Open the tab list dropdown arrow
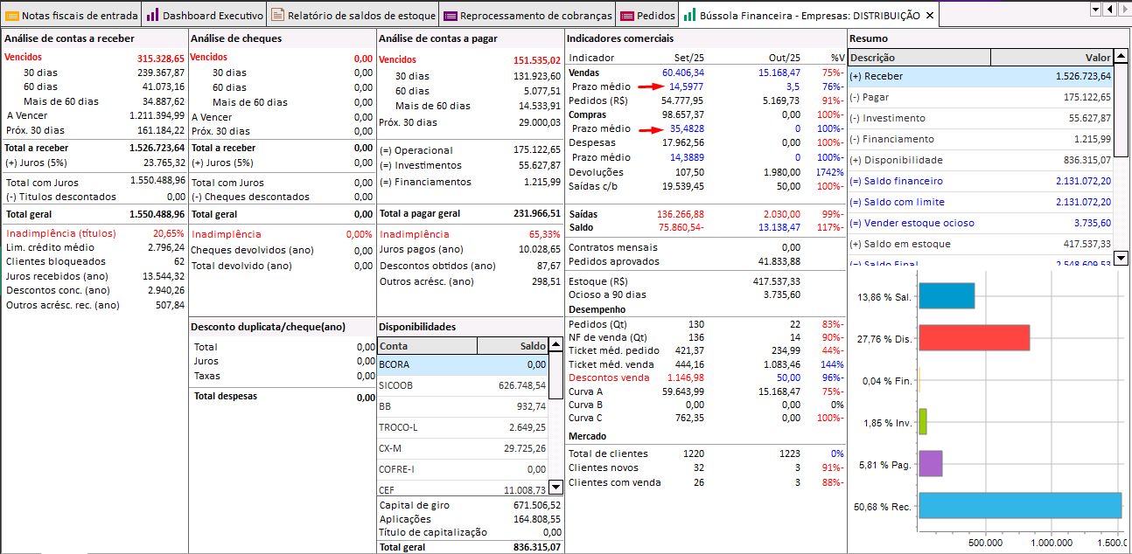1132x554 pixels. pos(1094,9)
